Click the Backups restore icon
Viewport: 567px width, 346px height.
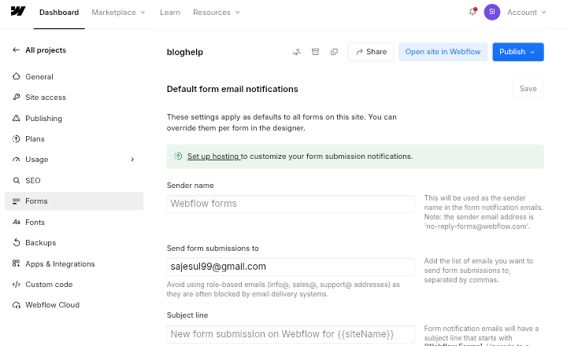[x=17, y=242]
